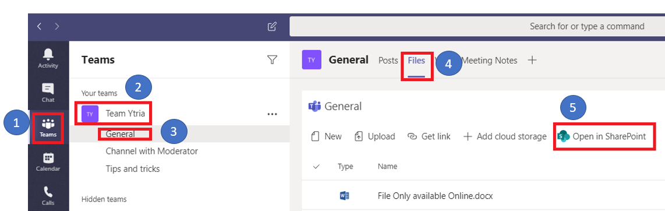Create a New file
The image size is (665, 211).
(327, 136)
